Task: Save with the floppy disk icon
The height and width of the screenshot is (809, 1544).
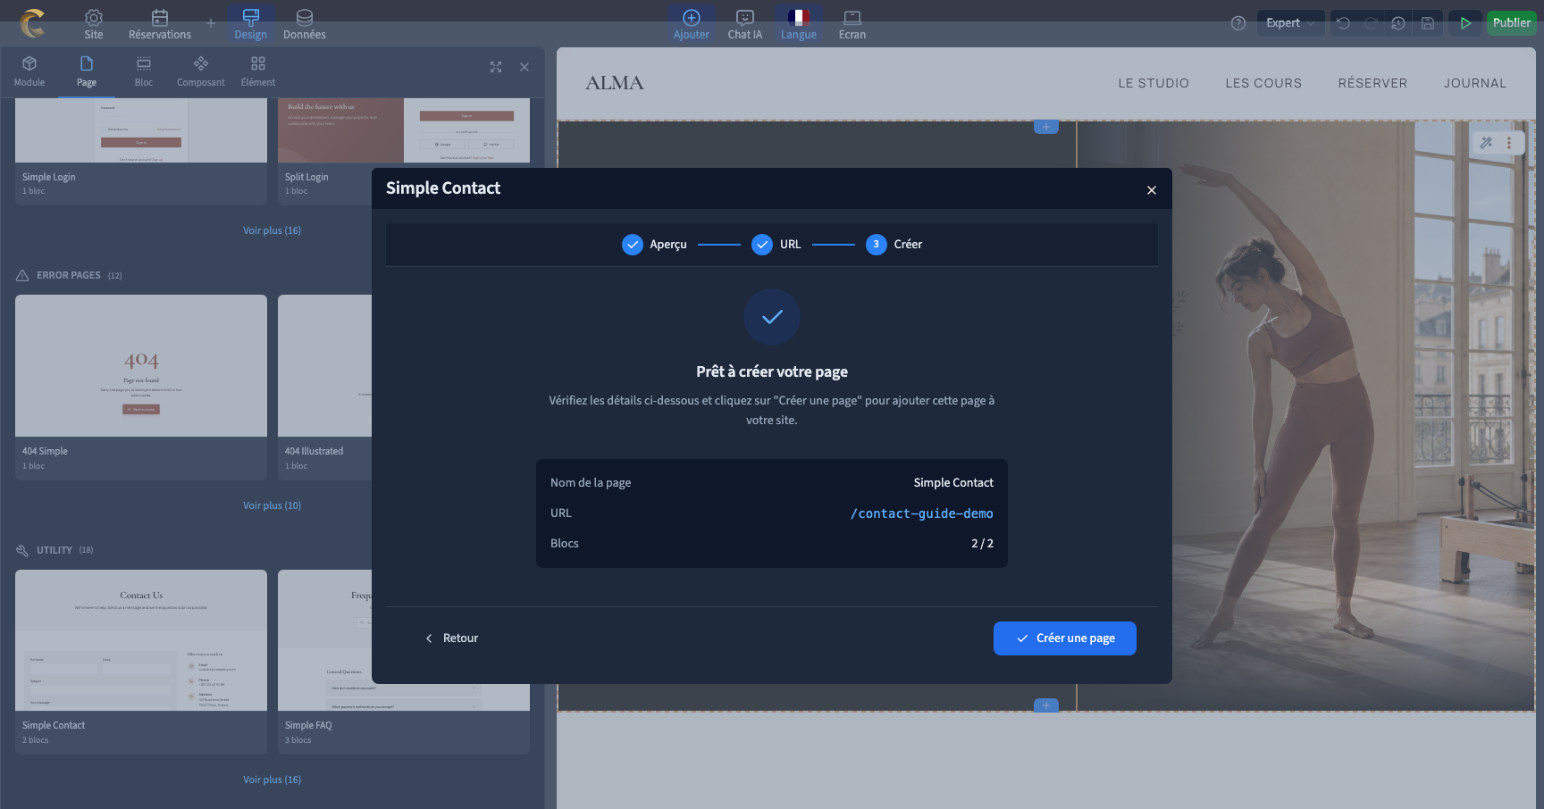Action: pyautogui.click(x=1428, y=23)
